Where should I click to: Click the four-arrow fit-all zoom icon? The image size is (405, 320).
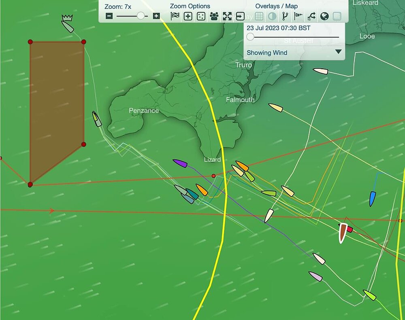pyautogui.click(x=227, y=16)
